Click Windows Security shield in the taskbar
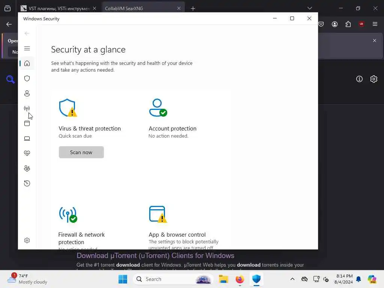The image size is (384, 288). 256,279
